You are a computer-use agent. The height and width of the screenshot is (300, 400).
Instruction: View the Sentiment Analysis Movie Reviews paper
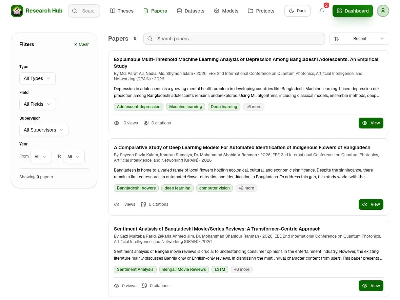coord(371,286)
